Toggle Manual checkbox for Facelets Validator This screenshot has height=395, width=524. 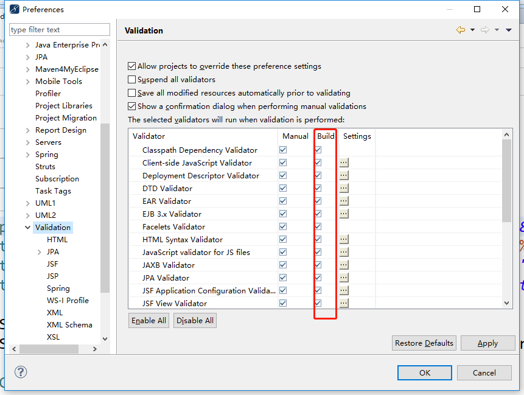point(283,226)
